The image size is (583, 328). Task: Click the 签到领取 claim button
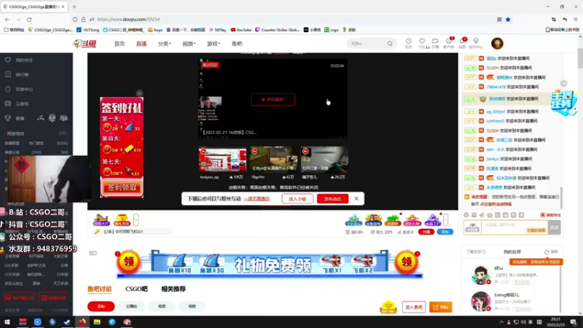(122, 188)
